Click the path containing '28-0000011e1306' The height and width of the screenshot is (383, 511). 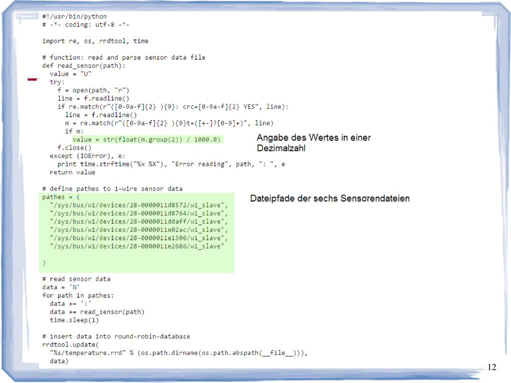coord(139,238)
